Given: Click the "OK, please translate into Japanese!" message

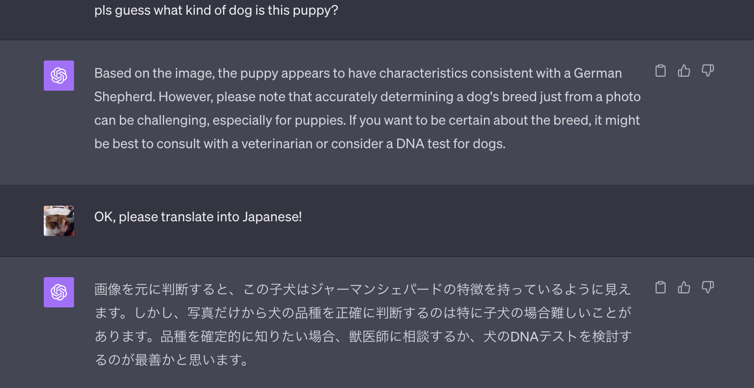Looking at the screenshot, I should [x=198, y=217].
